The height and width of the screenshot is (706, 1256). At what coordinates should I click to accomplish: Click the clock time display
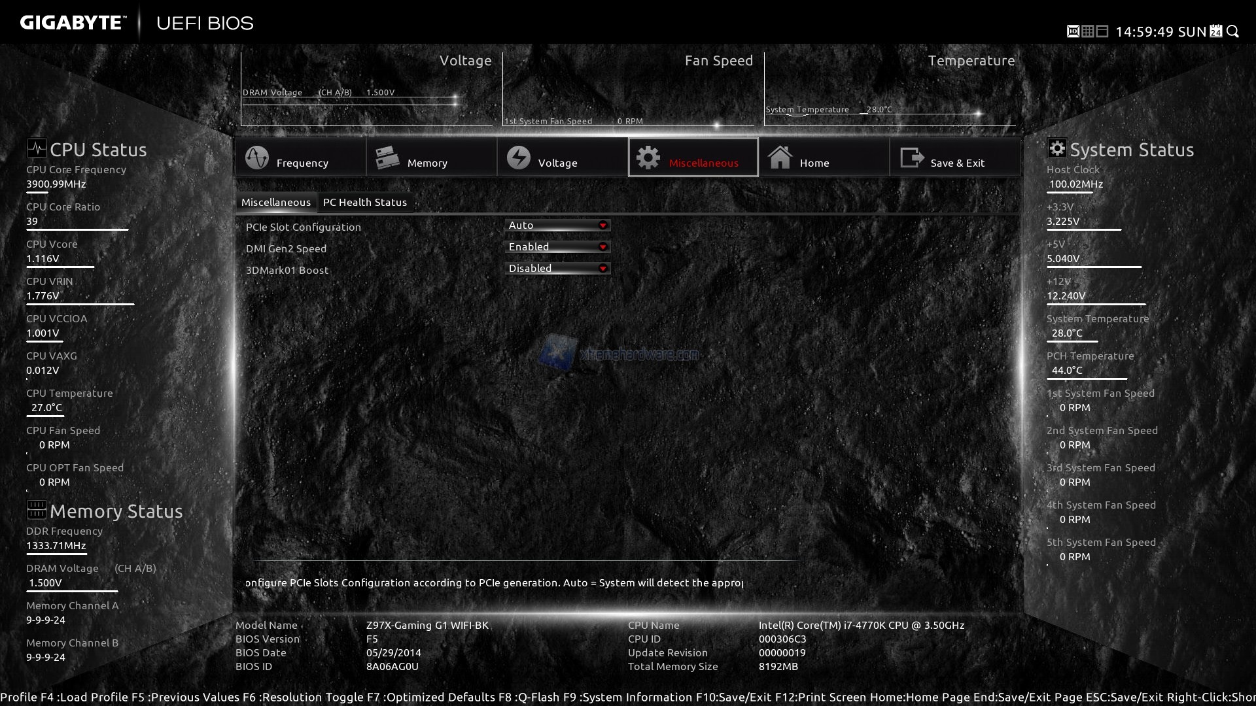(1144, 32)
